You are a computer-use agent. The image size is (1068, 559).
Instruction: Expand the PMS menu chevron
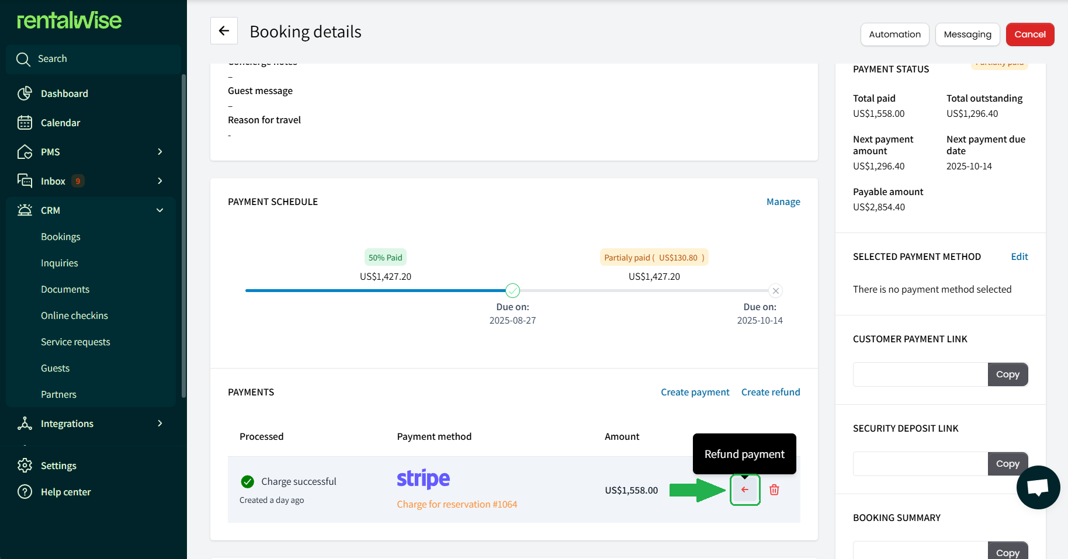pos(160,152)
